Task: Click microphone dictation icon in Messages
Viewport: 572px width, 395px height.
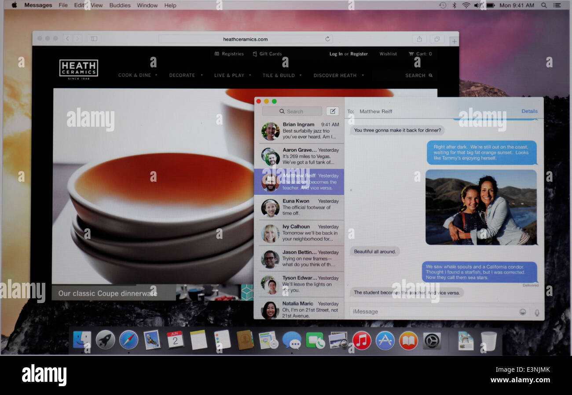Action: (x=537, y=312)
